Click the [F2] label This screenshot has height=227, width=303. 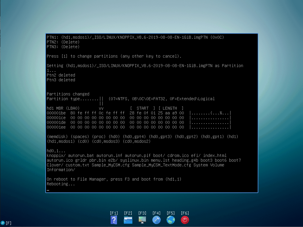[128, 213]
